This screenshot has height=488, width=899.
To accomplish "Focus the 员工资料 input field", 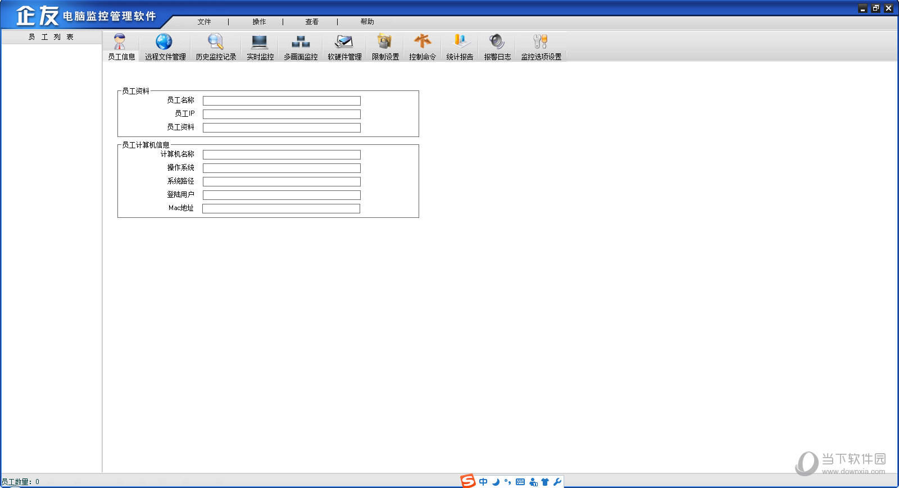I will [281, 127].
